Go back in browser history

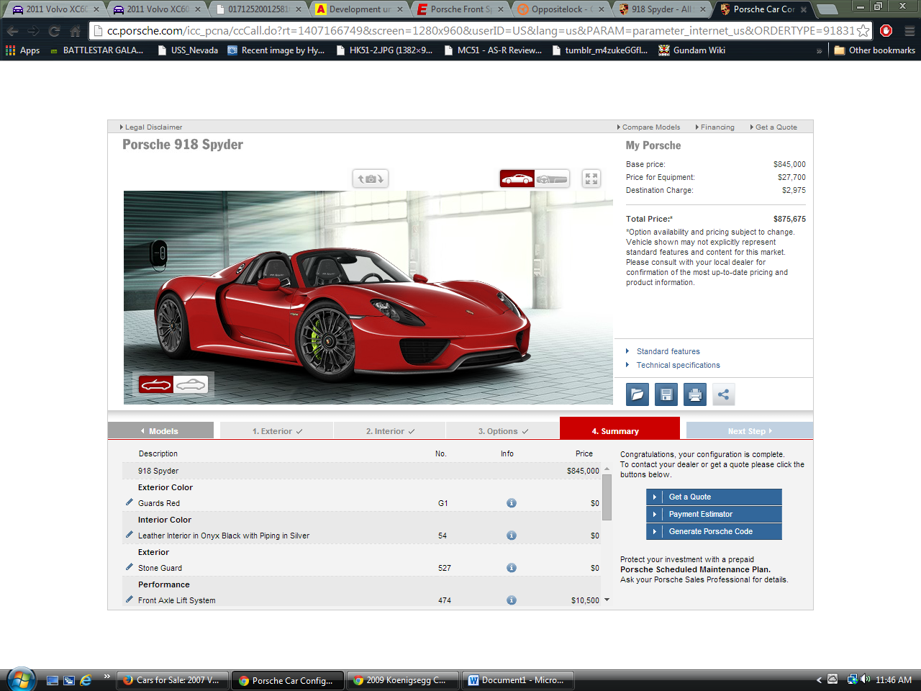click(x=12, y=31)
